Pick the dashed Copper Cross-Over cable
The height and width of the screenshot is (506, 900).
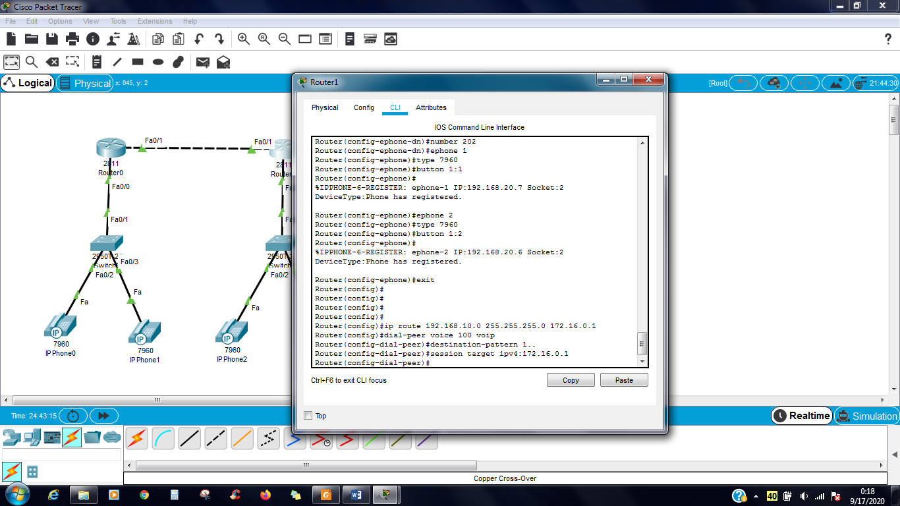coord(216,438)
